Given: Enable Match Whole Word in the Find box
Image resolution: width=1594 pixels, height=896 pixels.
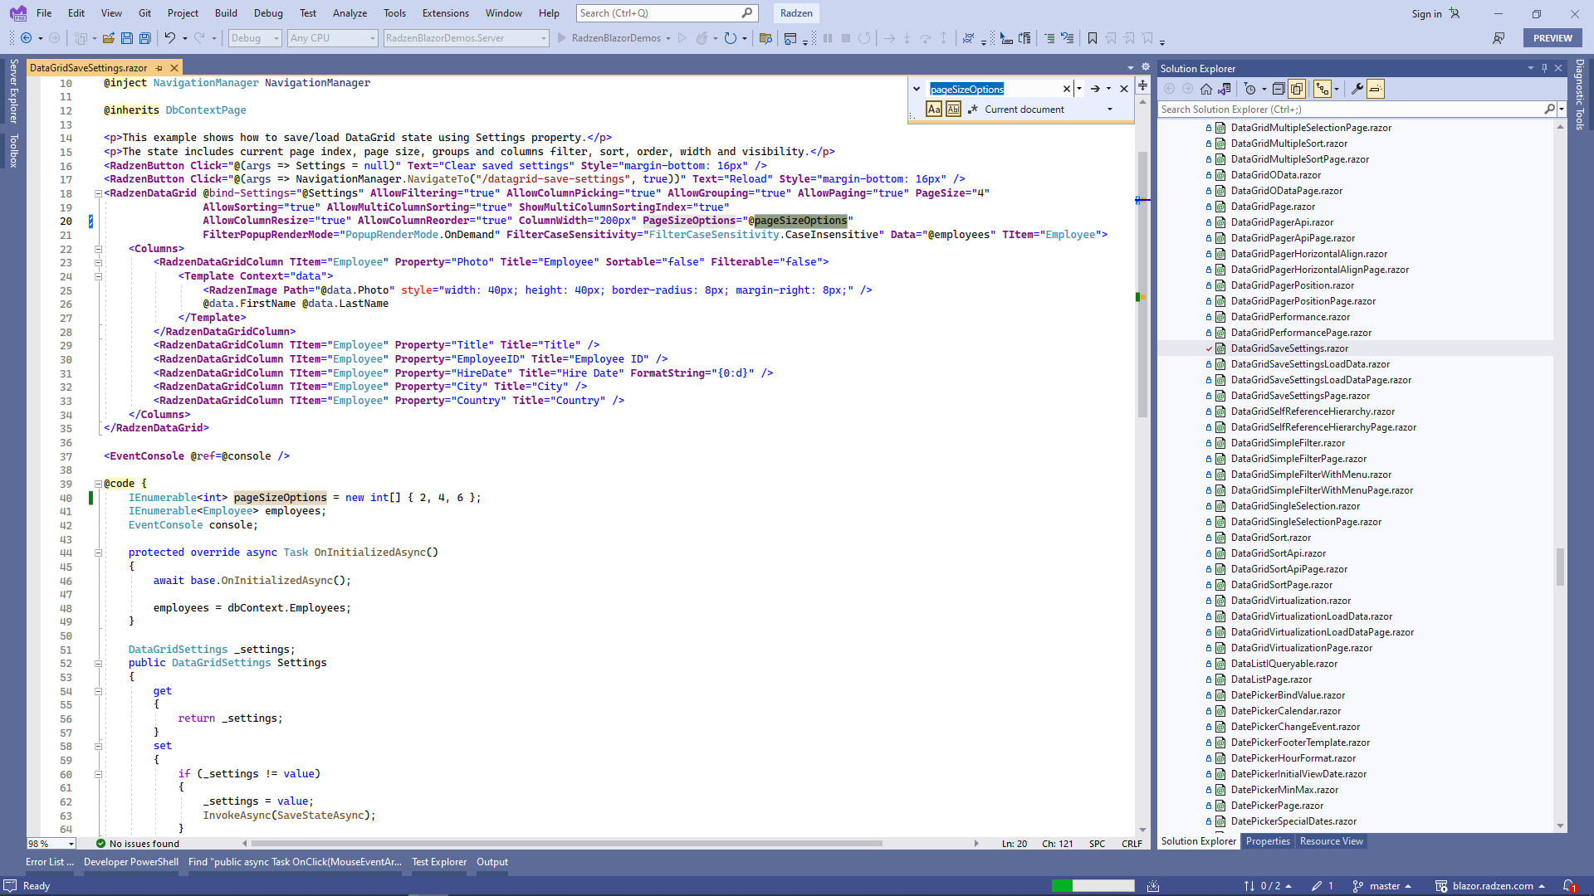Looking at the screenshot, I should (953, 109).
